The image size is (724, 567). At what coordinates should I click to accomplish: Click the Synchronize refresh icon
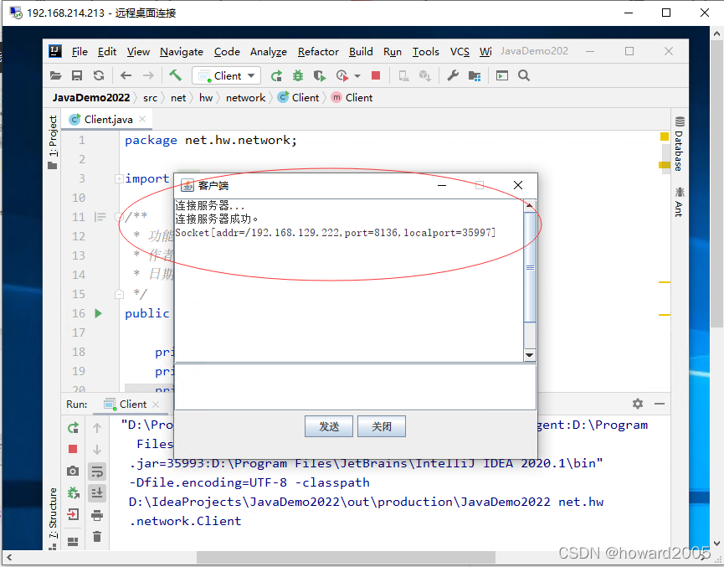[99, 75]
